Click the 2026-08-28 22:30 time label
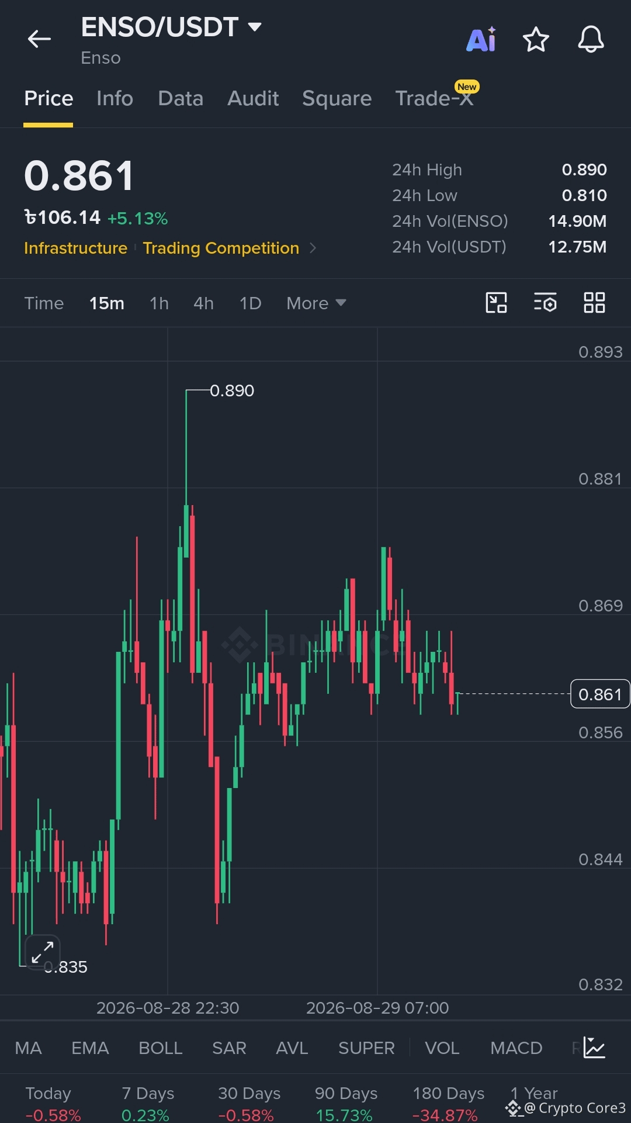631x1123 pixels. click(x=168, y=1008)
